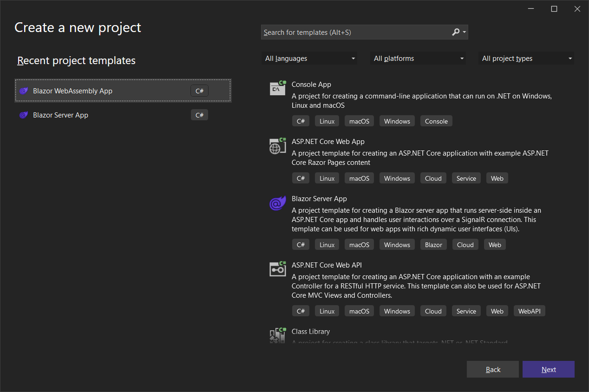Click the search magnifier icon
Image resolution: width=589 pixels, height=392 pixels.
(456, 32)
